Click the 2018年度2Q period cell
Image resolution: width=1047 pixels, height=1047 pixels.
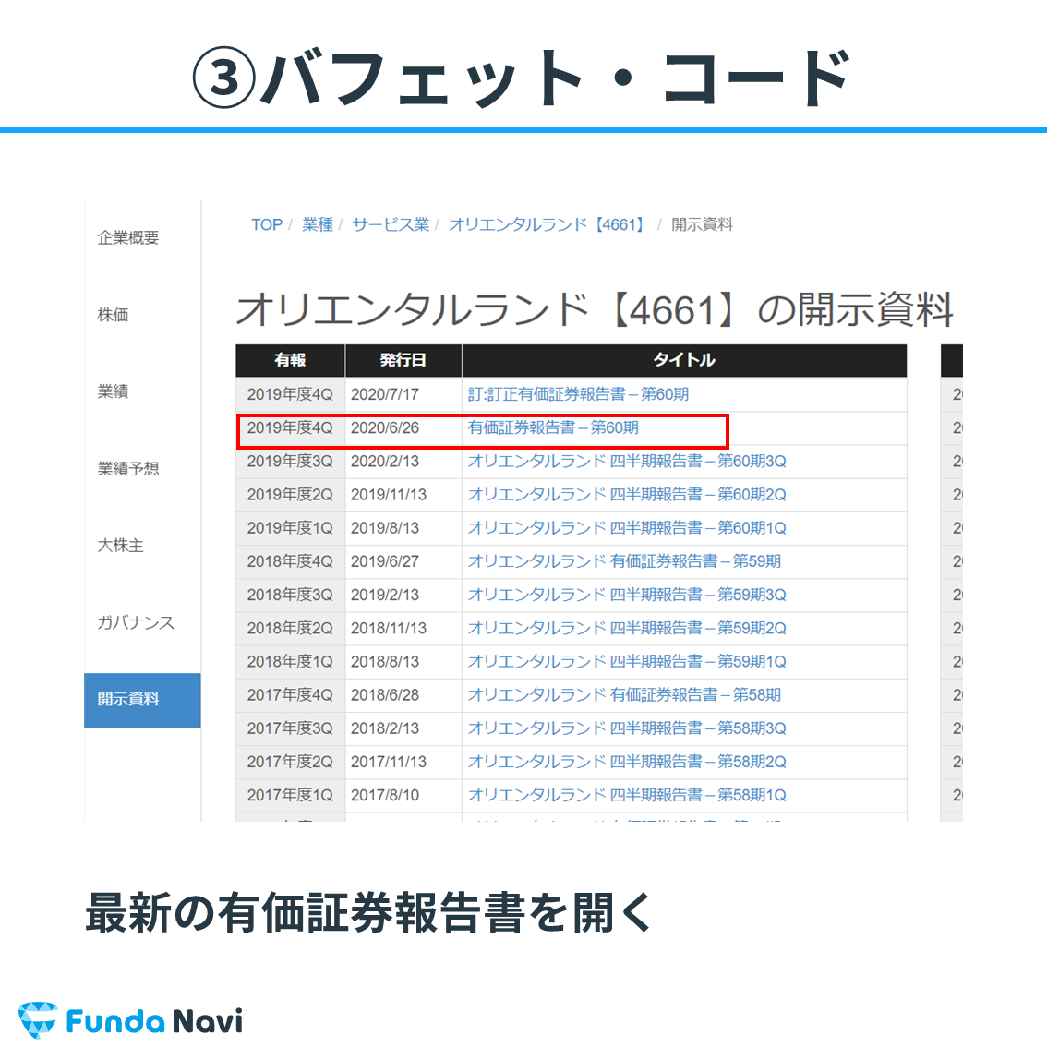290,629
